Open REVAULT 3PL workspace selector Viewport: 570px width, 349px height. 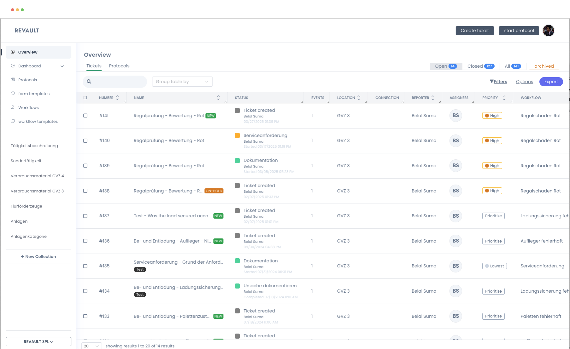[x=38, y=341]
